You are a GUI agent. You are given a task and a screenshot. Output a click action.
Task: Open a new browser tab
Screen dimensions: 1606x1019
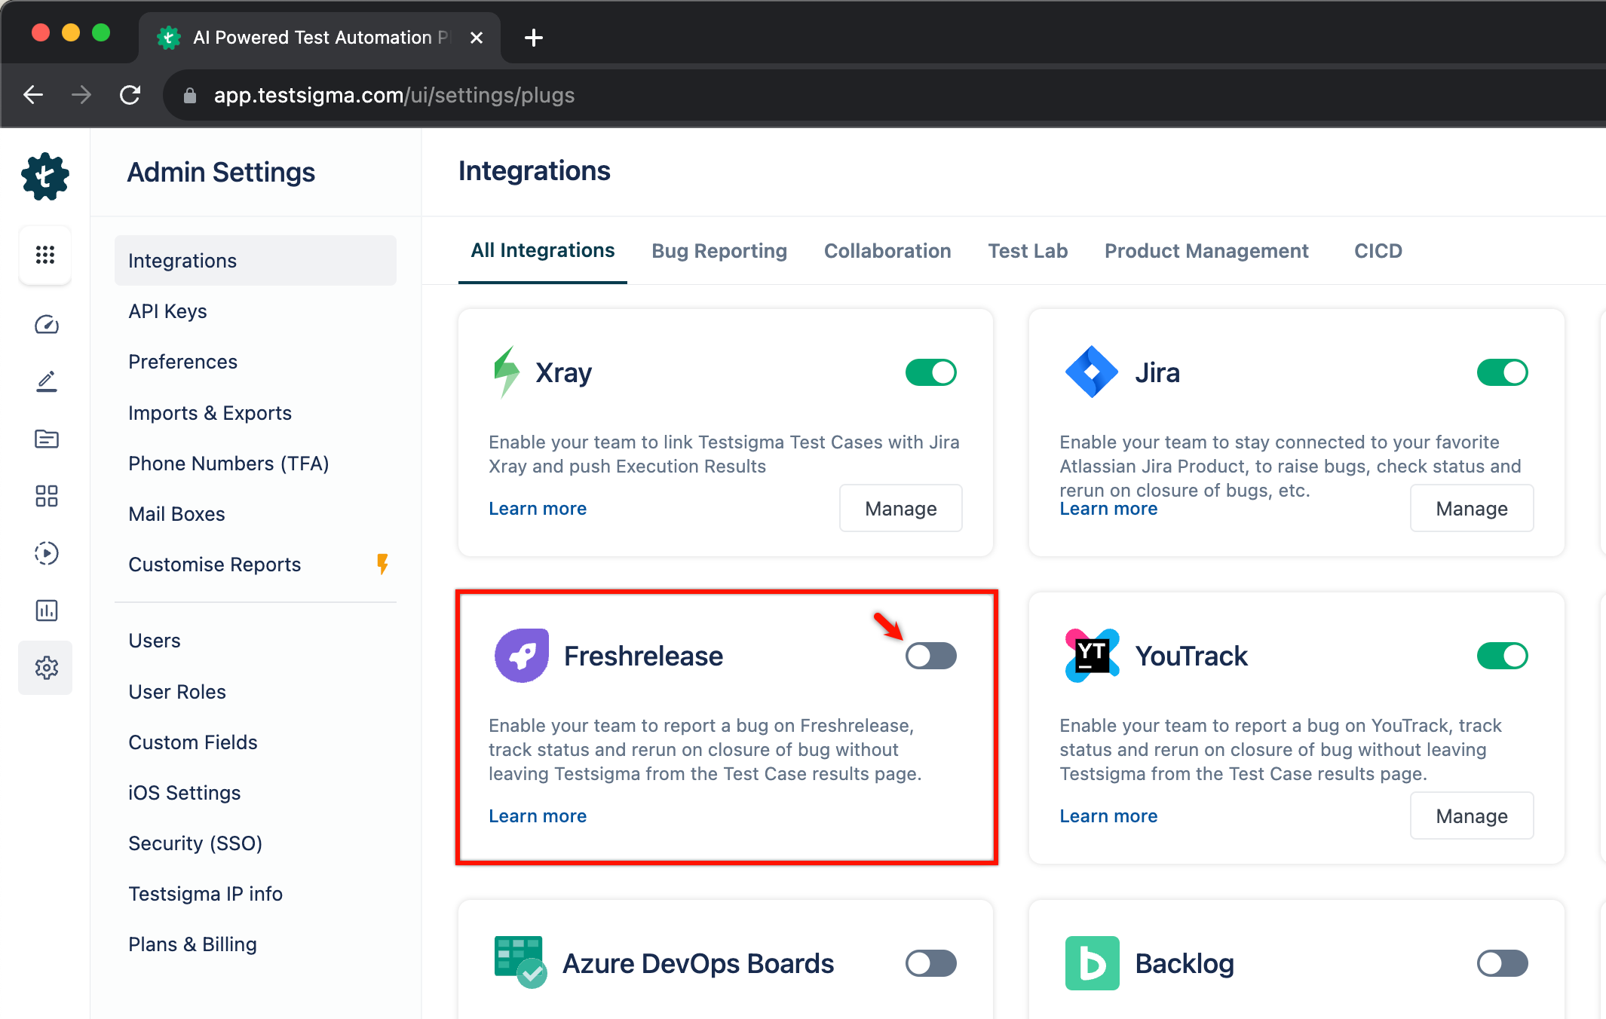(x=533, y=38)
